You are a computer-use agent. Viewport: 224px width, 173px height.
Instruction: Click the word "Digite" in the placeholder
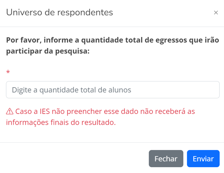[x=20, y=90]
